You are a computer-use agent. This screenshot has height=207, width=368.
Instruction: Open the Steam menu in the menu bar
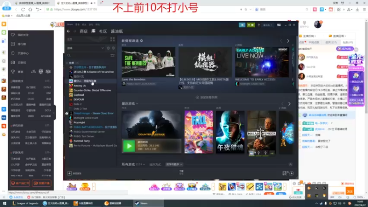70,24
